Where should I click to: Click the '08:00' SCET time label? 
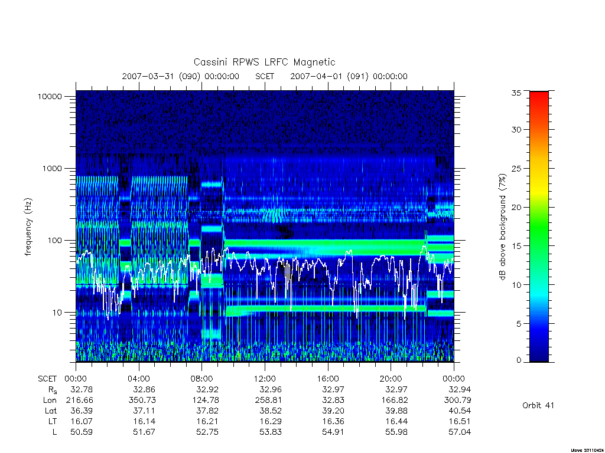click(x=202, y=379)
